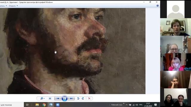The height and width of the screenshot is (107, 191).
Task: Open the notification center icon
Action: (x=155, y=105)
